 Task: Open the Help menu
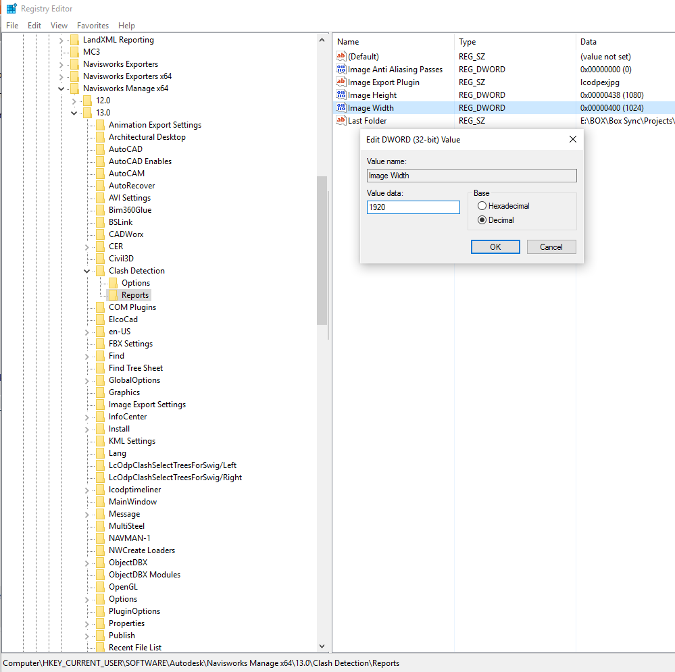tap(126, 26)
